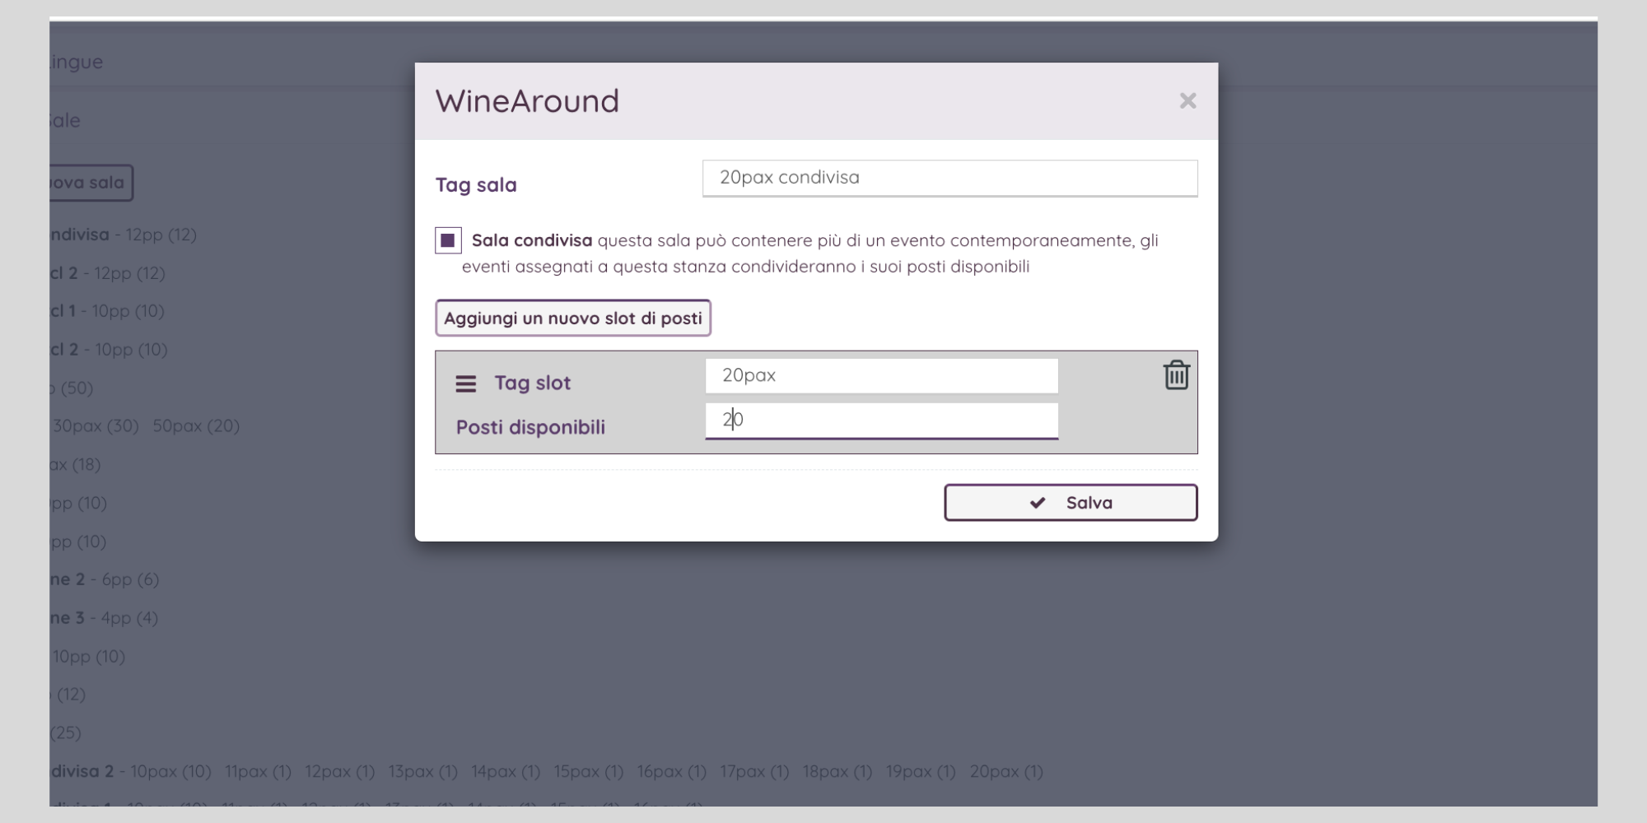The width and height of the screenshot is (1647, 823).
Task: Click the background row 'cl 2 - 10pp (10)'
Action: [109, 350]
